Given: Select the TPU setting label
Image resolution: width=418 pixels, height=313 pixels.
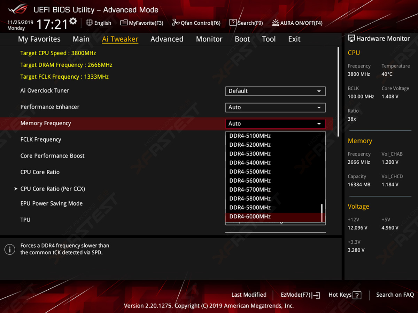Looking at the screenshot, I should 25,220.
